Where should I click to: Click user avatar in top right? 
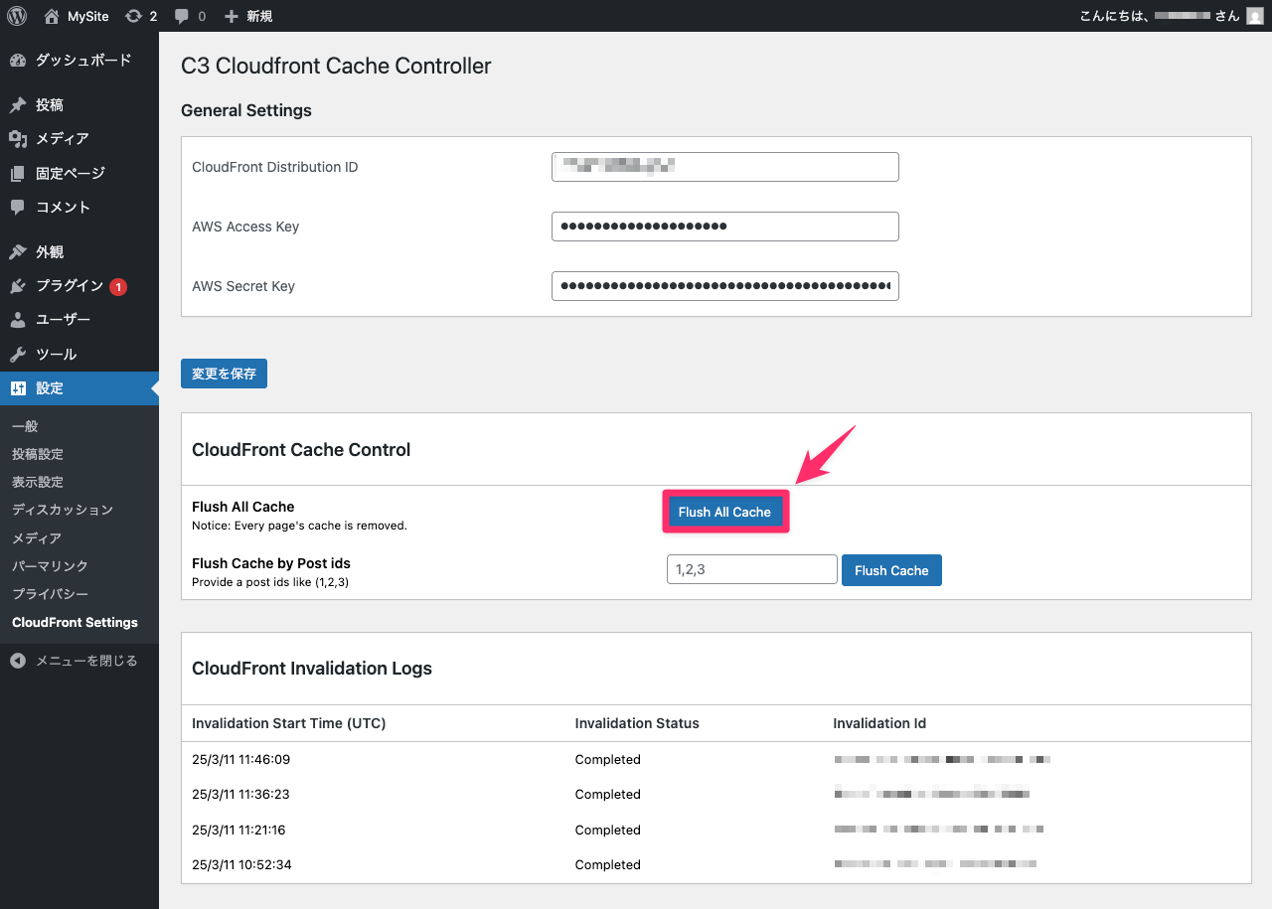(1254, 16)
